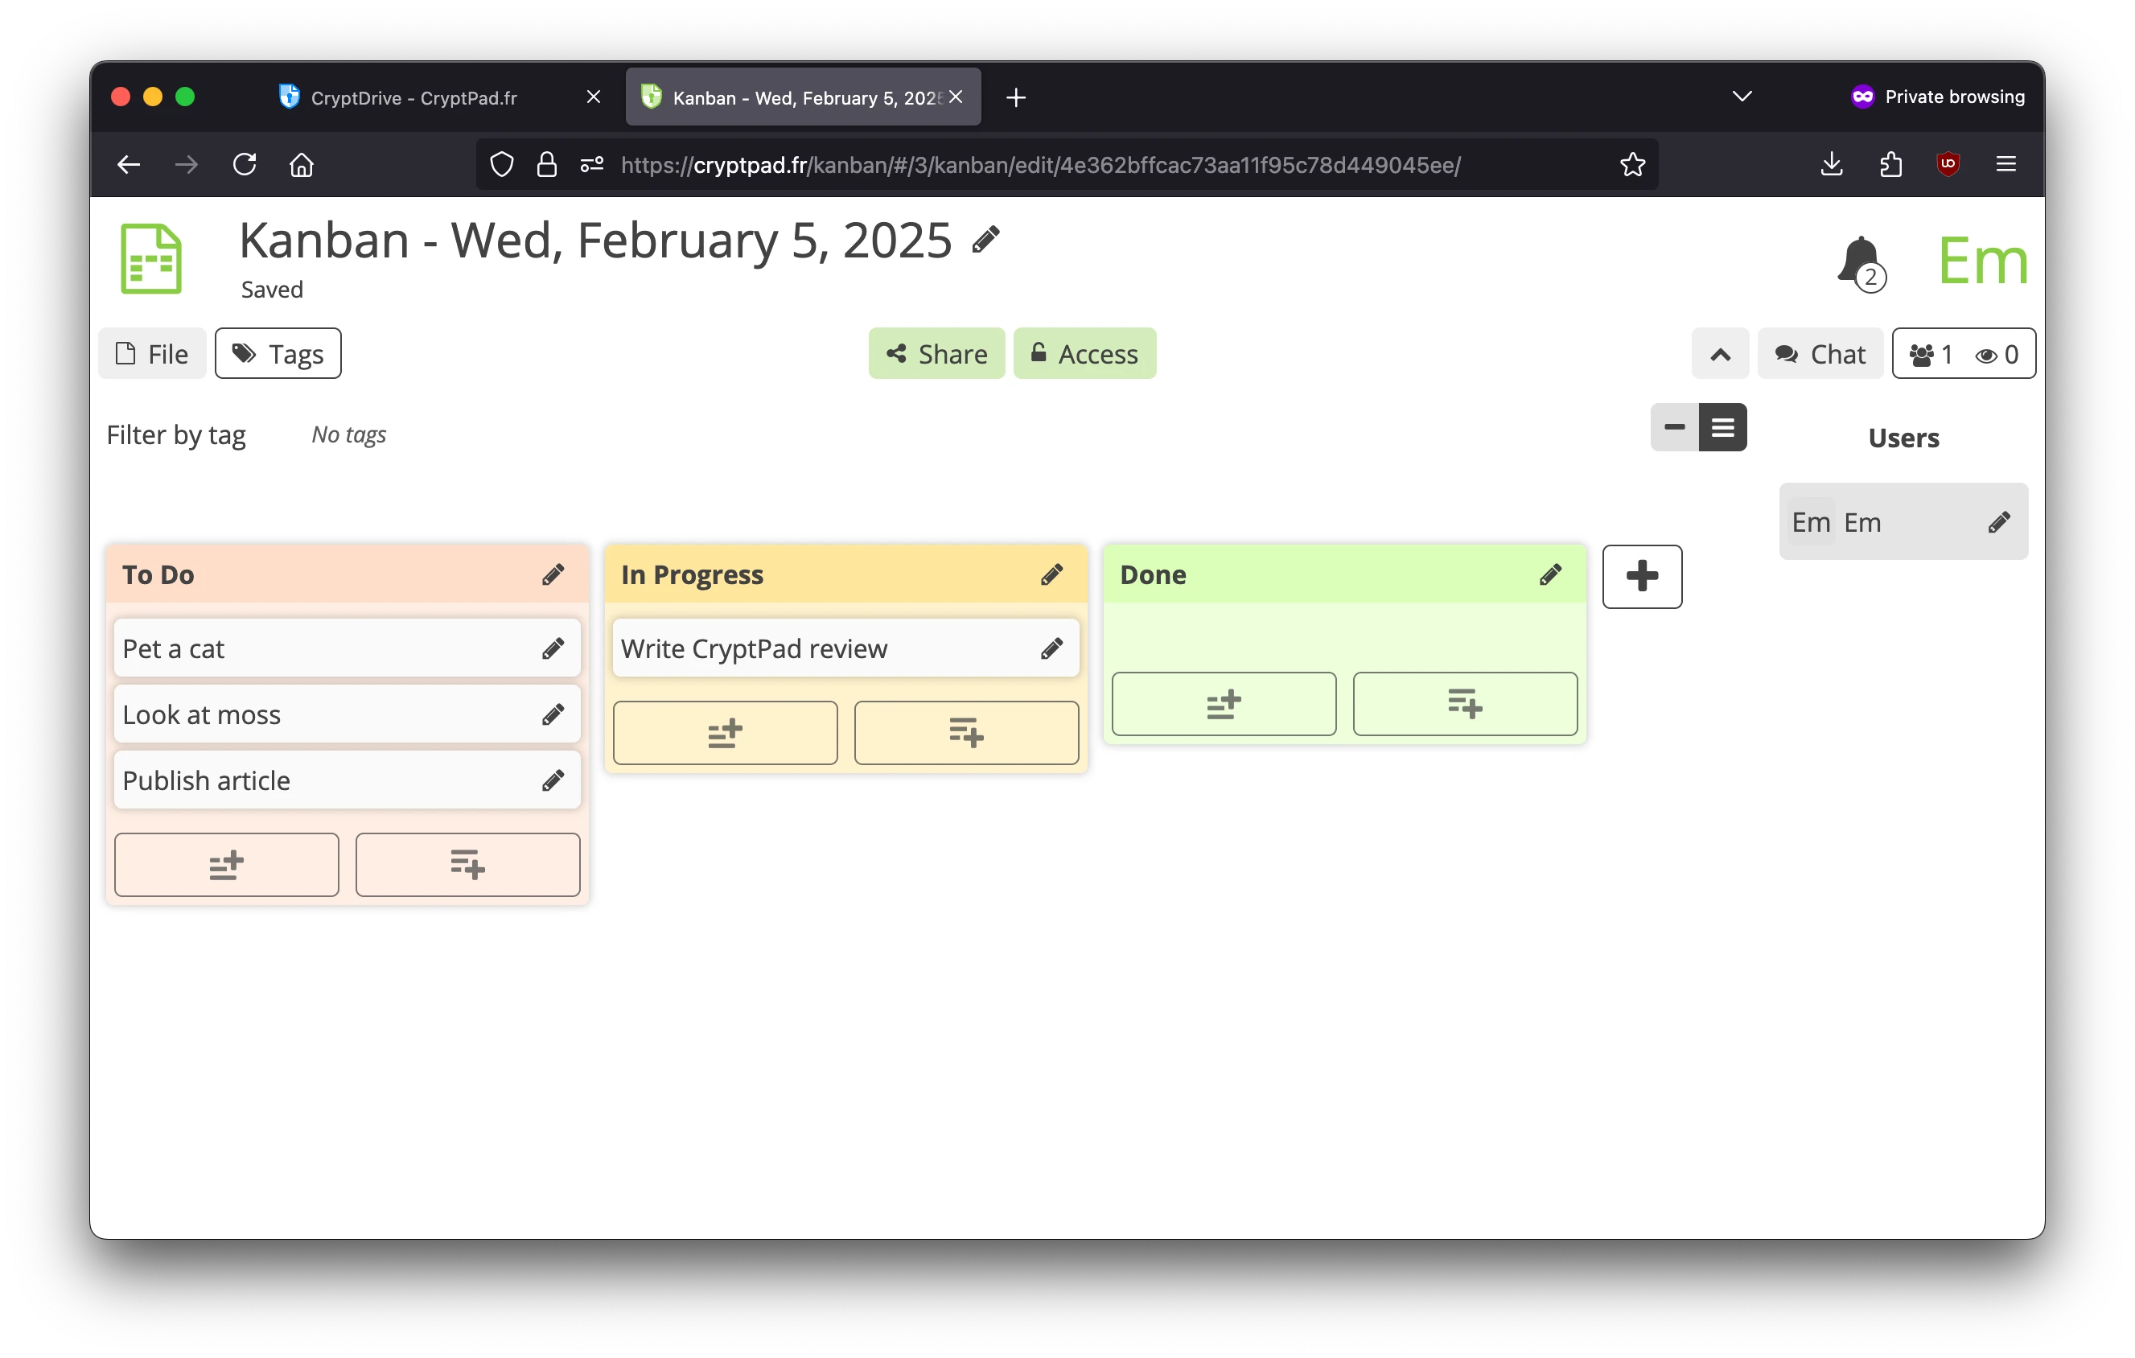
Task: Open the Firefox application menu
Action: [2005, 164]
